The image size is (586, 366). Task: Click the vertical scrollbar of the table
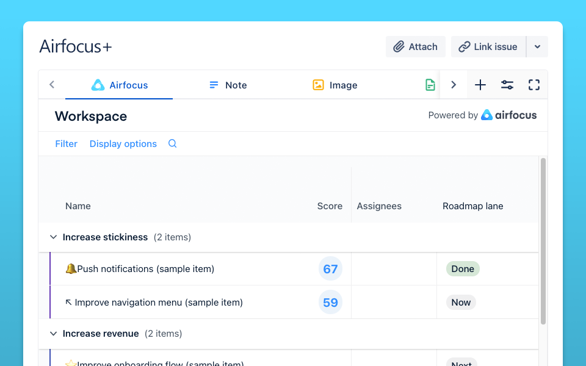click(543, 241)
